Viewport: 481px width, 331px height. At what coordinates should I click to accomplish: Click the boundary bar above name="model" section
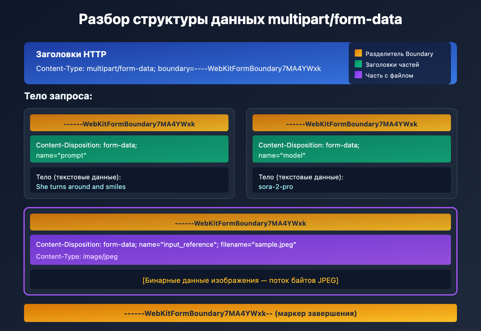[x=352, y=123]
